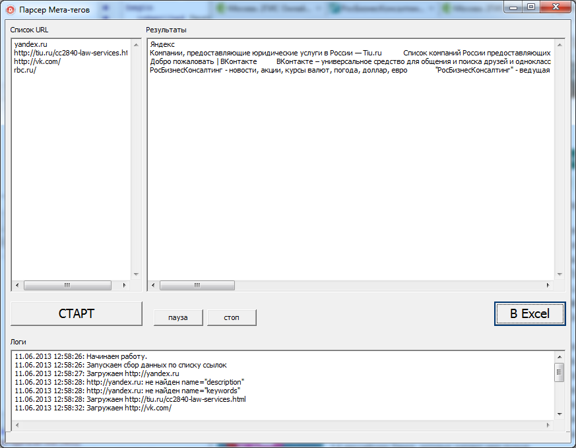
Task: Click the Яндекс result row
Action: 162,44
